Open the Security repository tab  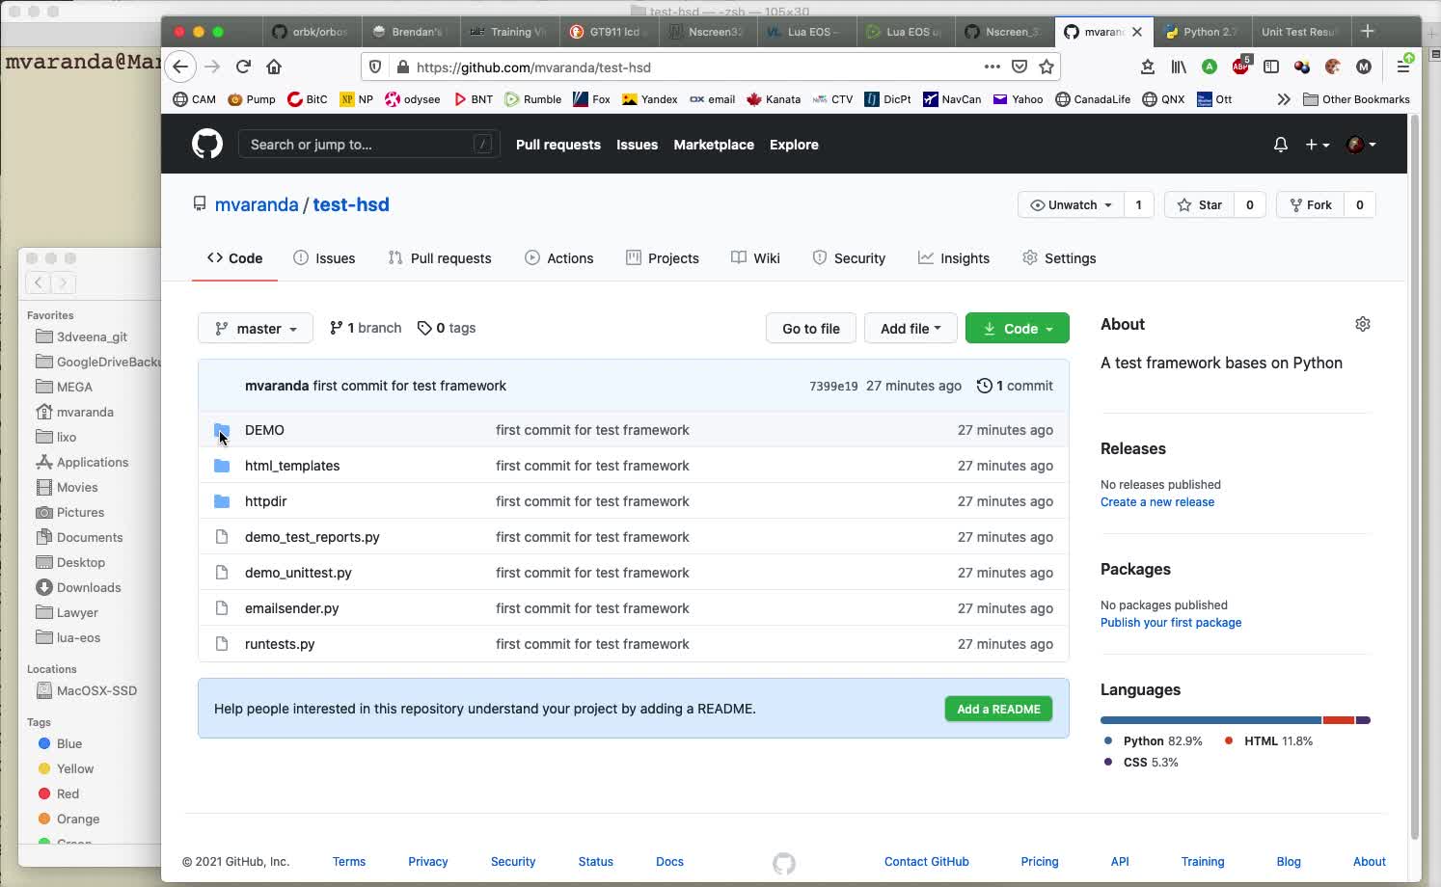(849, 258)
